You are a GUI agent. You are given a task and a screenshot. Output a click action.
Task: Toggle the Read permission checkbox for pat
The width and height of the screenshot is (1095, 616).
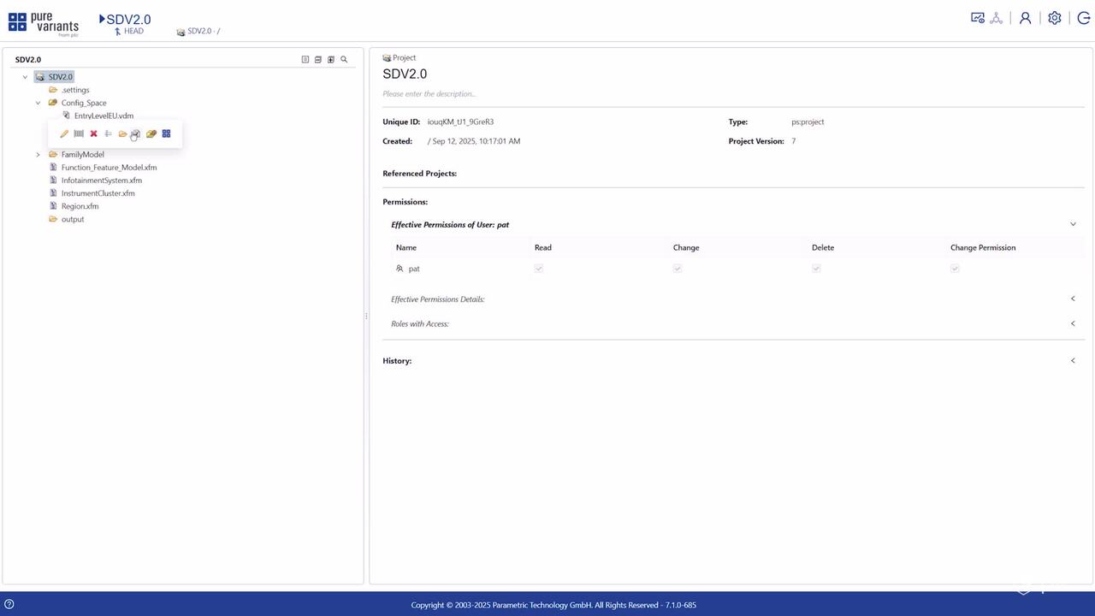(539, 269)
